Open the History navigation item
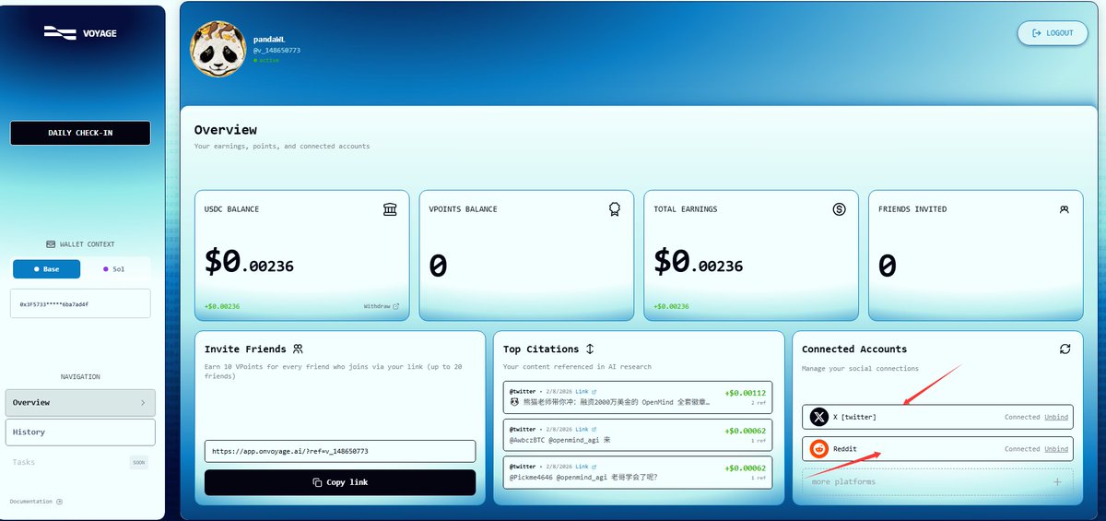Screen dimensions: 1106x521 pos(80,432)
